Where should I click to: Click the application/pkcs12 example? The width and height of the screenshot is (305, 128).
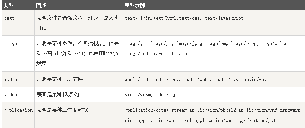[213, 110]
